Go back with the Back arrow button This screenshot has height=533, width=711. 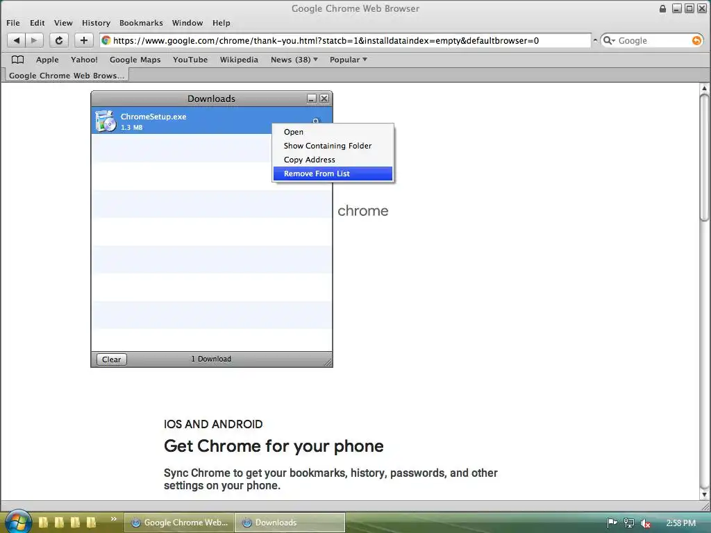[17, 40]
